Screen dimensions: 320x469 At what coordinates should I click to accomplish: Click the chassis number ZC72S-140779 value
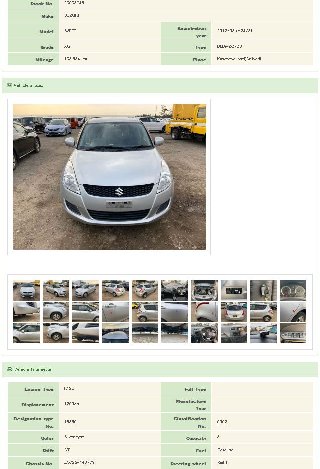pos(79,462)
